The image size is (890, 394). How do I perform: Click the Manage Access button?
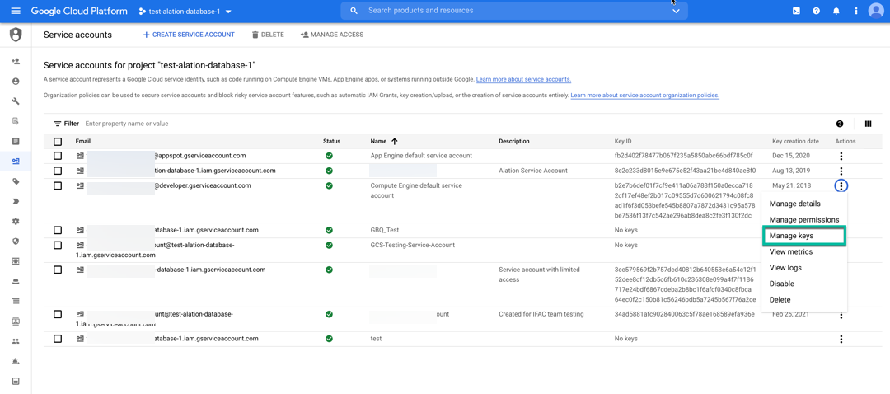(332, 35)
